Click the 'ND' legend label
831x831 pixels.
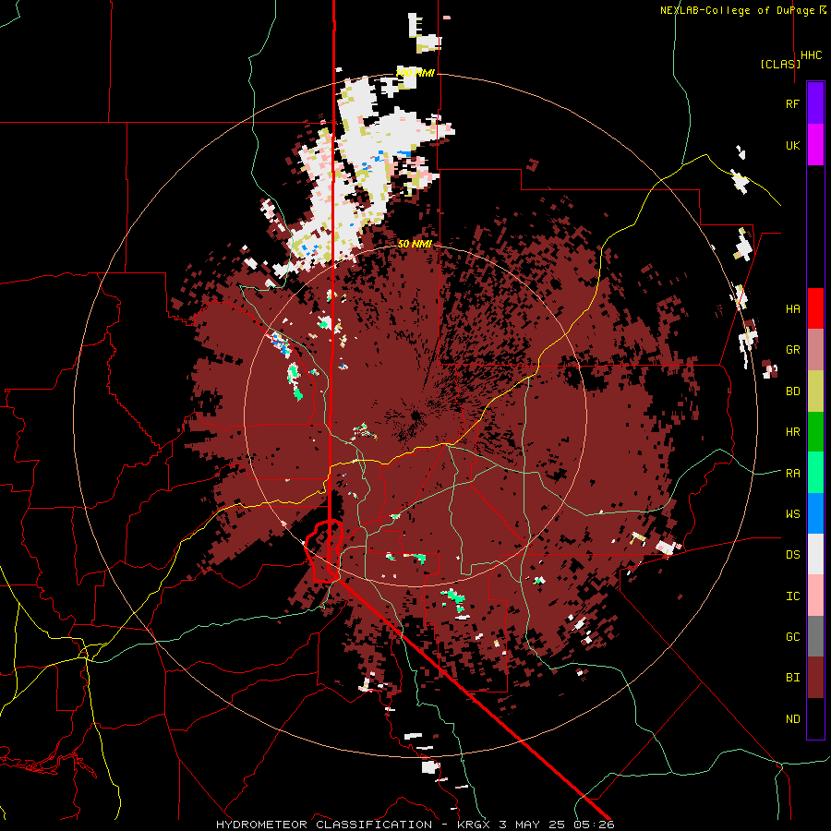[792, 719]
